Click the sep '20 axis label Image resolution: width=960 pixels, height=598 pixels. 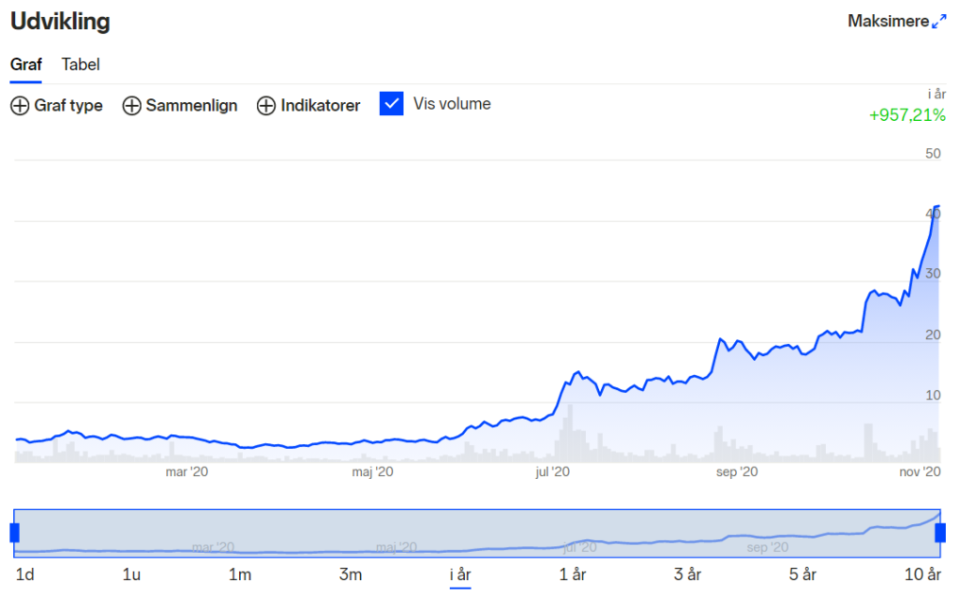coord(737,471)
